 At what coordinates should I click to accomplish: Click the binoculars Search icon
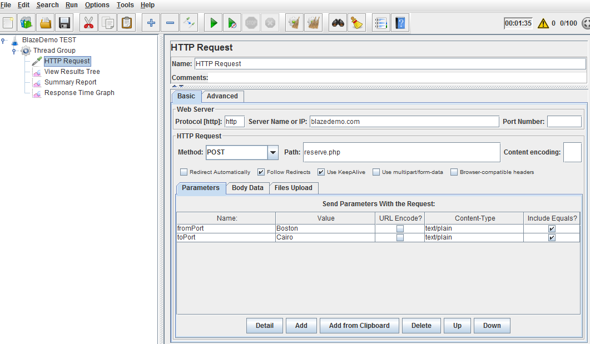click(338, 23)
